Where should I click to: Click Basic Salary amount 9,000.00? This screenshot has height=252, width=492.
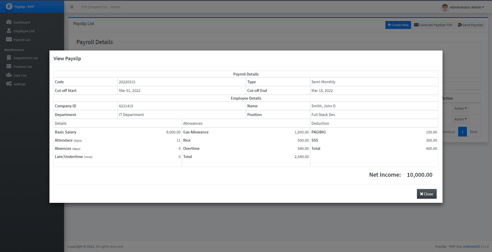(x=173, y=132)
